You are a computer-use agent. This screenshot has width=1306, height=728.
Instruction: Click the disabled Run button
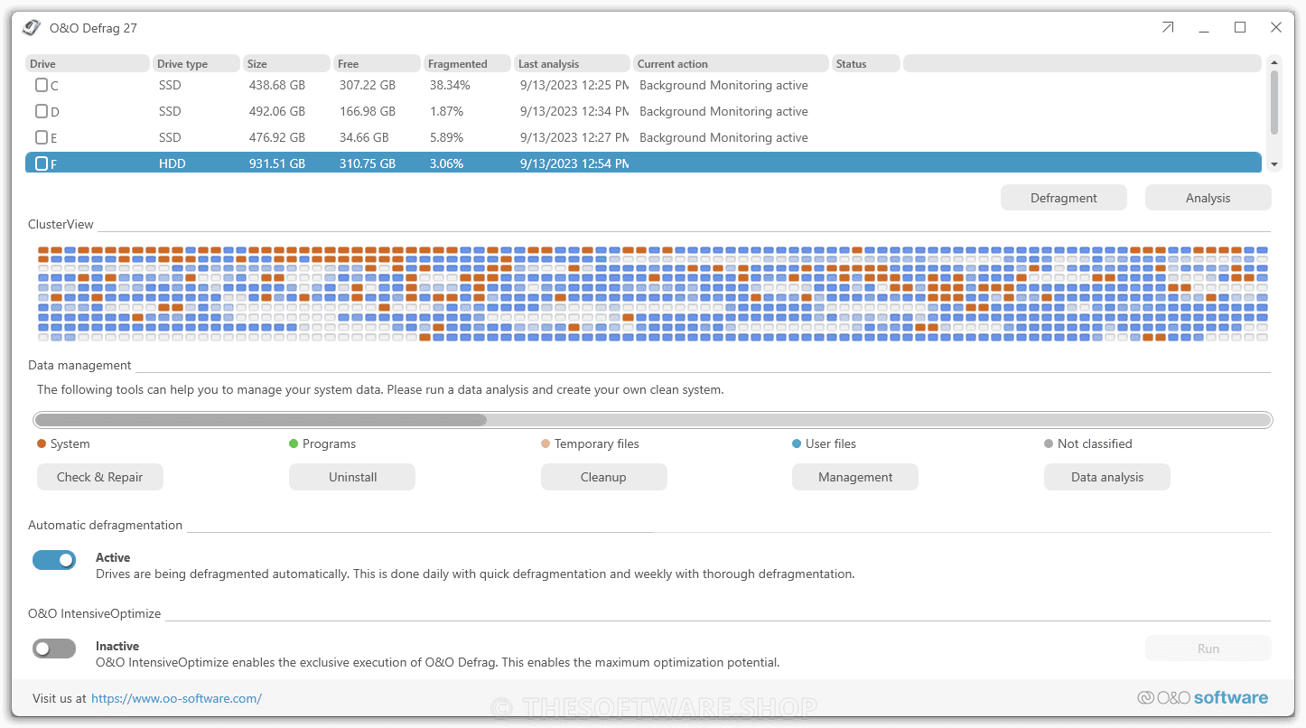click(1208, 649)
